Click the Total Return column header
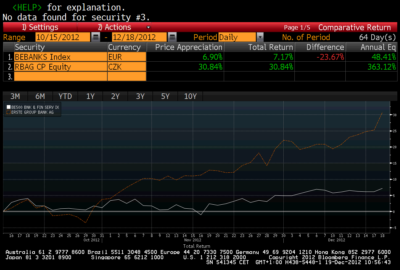The height and width of the screenshot is (270, 400). tap(259, 47)
